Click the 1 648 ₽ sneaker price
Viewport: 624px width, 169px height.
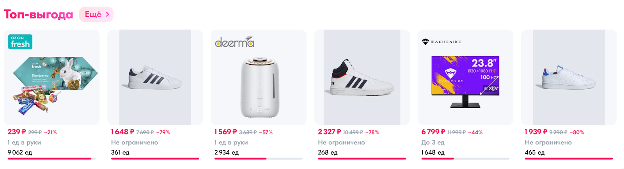click(122, 132)
